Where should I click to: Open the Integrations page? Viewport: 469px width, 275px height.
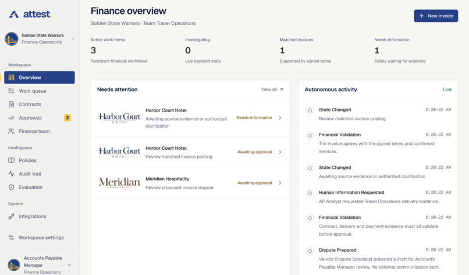tap(40, 216)
